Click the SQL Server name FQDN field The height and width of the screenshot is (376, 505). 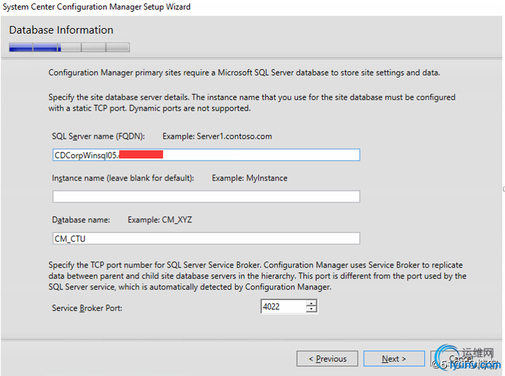[x=206, y=155]
